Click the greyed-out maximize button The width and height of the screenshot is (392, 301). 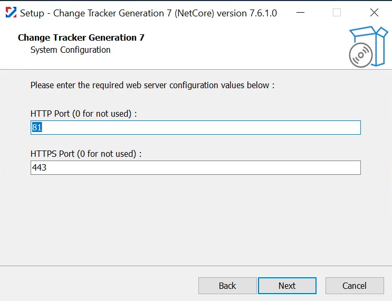(x=337, y=13)
